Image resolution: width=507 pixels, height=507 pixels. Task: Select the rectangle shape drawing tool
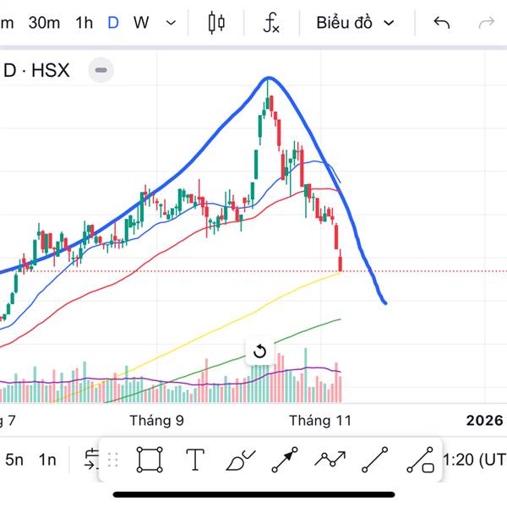pos(150,460)
